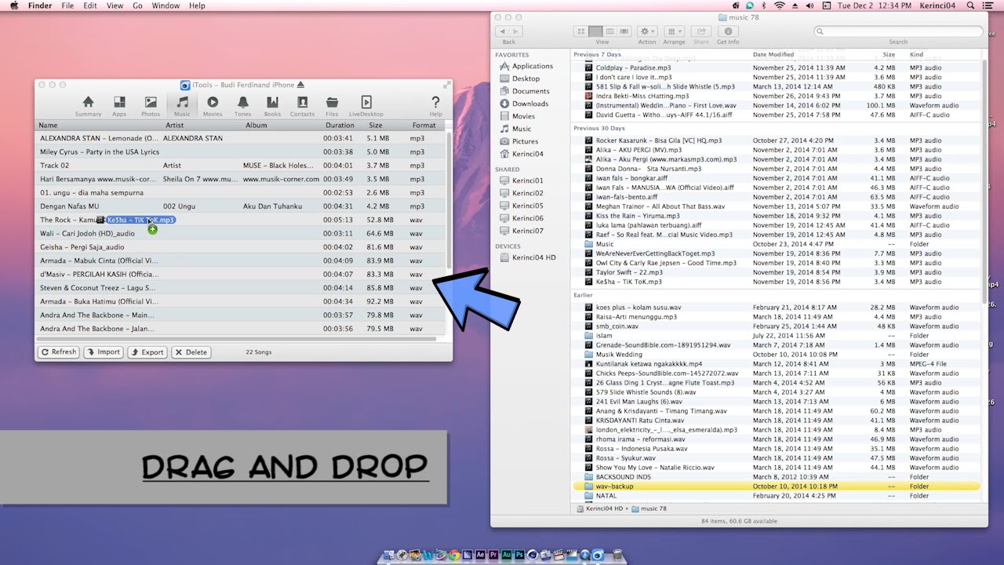Click the Import button in iTools
Viewport: 1004px width, 565px height.
point(104,352)
